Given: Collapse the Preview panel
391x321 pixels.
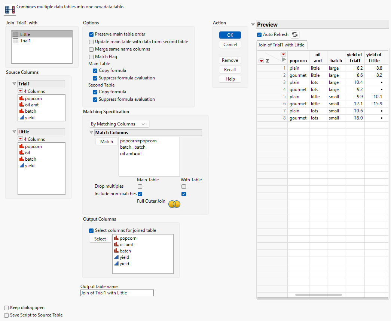Looking at the screenshot, I should click(x=253, y=25).
